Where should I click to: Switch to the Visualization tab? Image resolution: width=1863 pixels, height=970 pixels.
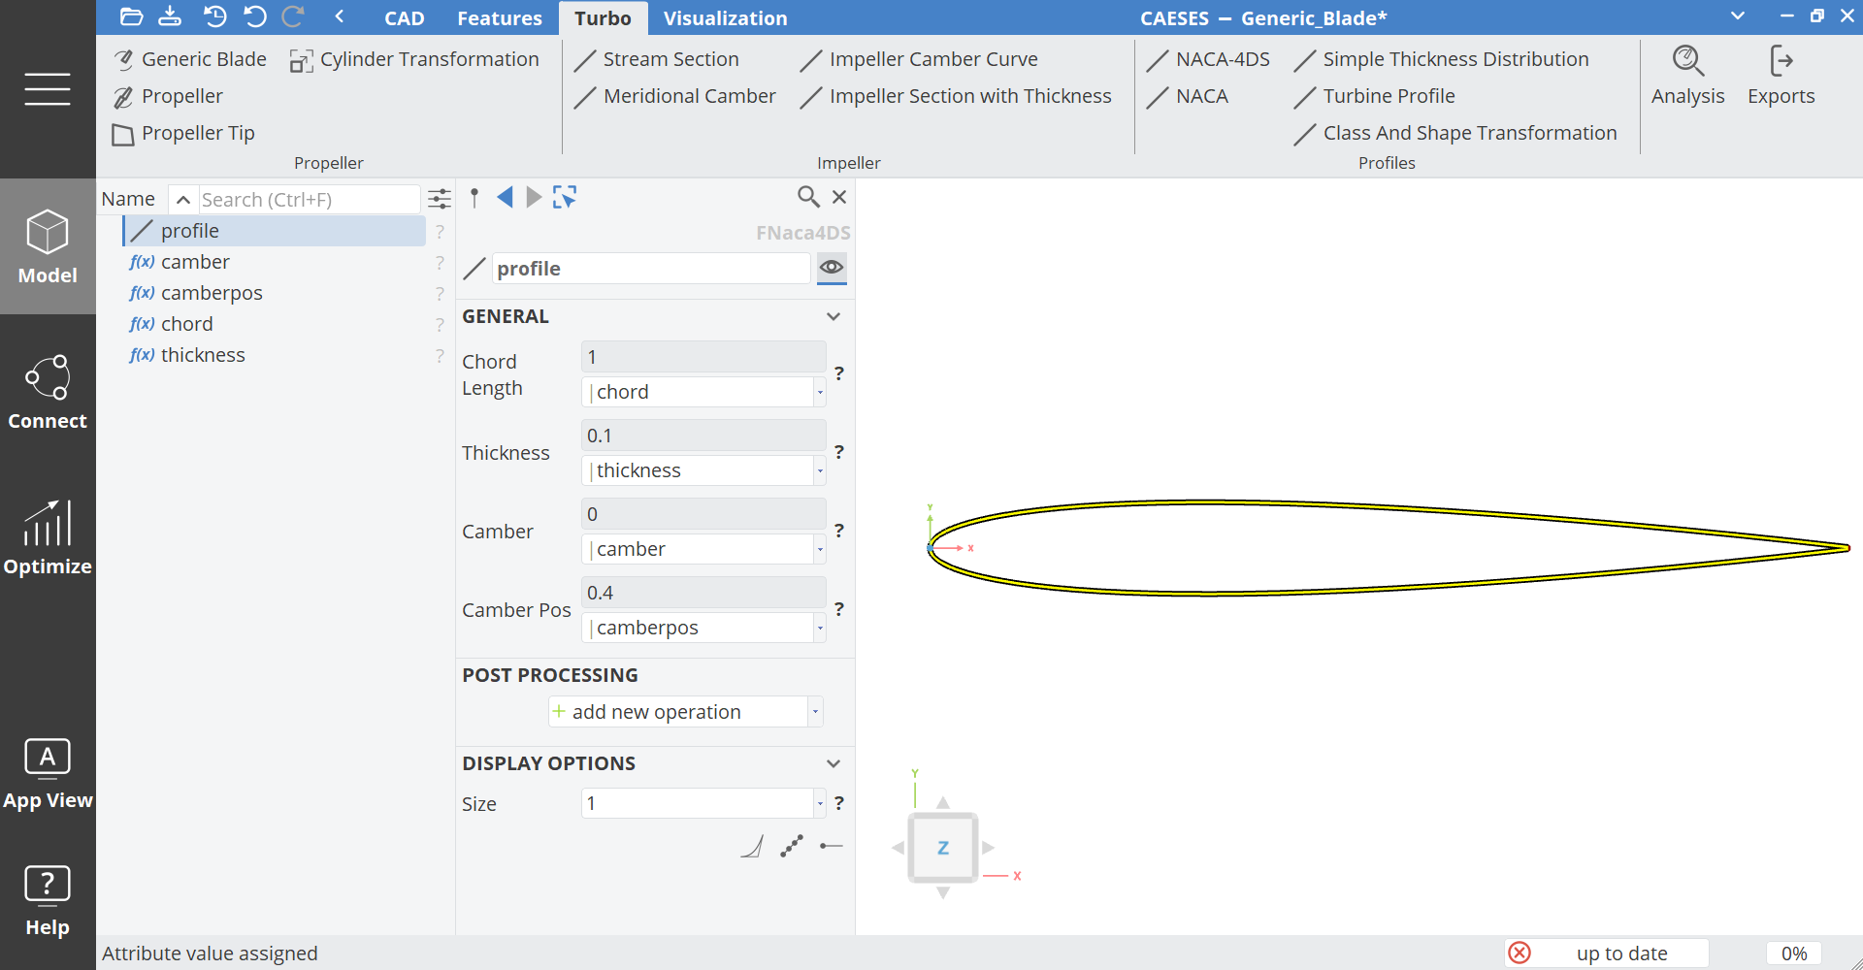(725, 18)
